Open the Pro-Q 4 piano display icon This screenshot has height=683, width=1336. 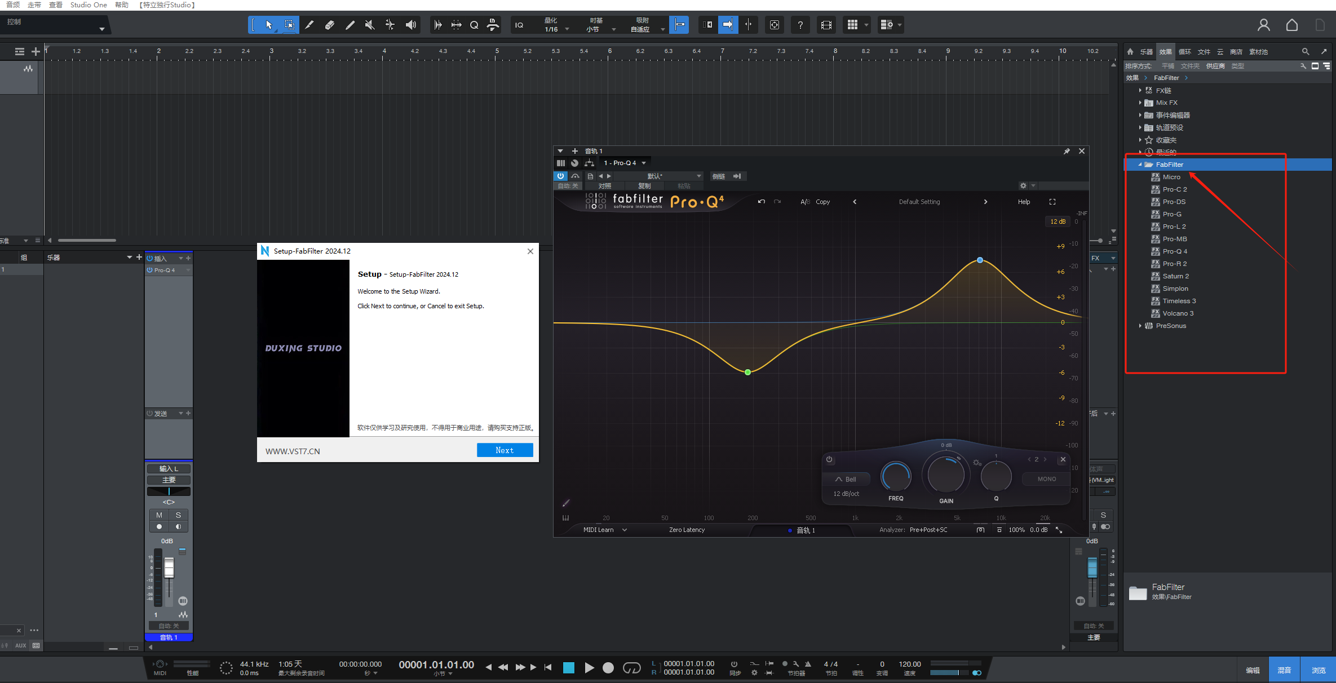click(x=565, y=518)
